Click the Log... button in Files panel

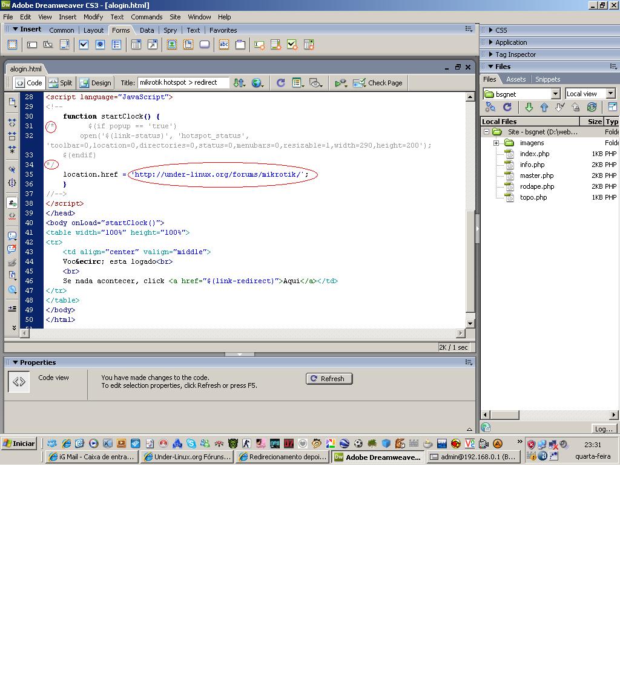604,428
